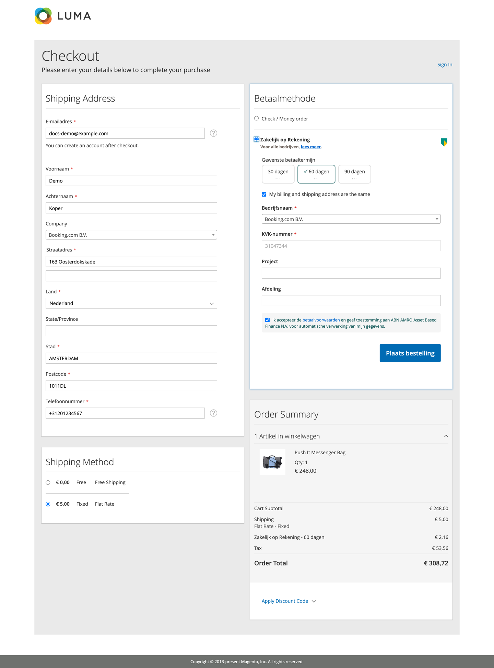The height and width of the screenshot is (668, 494).
Task: Click the ABN AMRO shield icon
Action: pyautogui.click(x=444, y=142)
